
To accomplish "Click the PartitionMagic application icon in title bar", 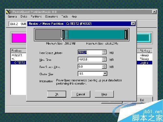I will pos(8,12).
